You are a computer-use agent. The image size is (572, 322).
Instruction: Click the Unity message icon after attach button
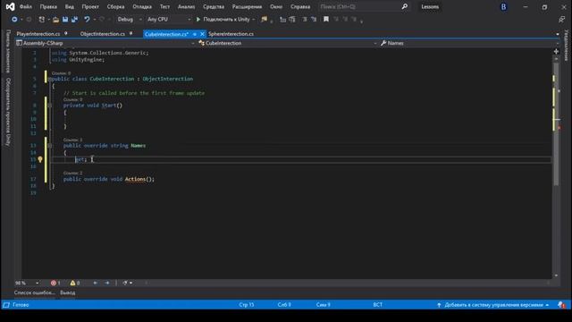tap(265, 20)
